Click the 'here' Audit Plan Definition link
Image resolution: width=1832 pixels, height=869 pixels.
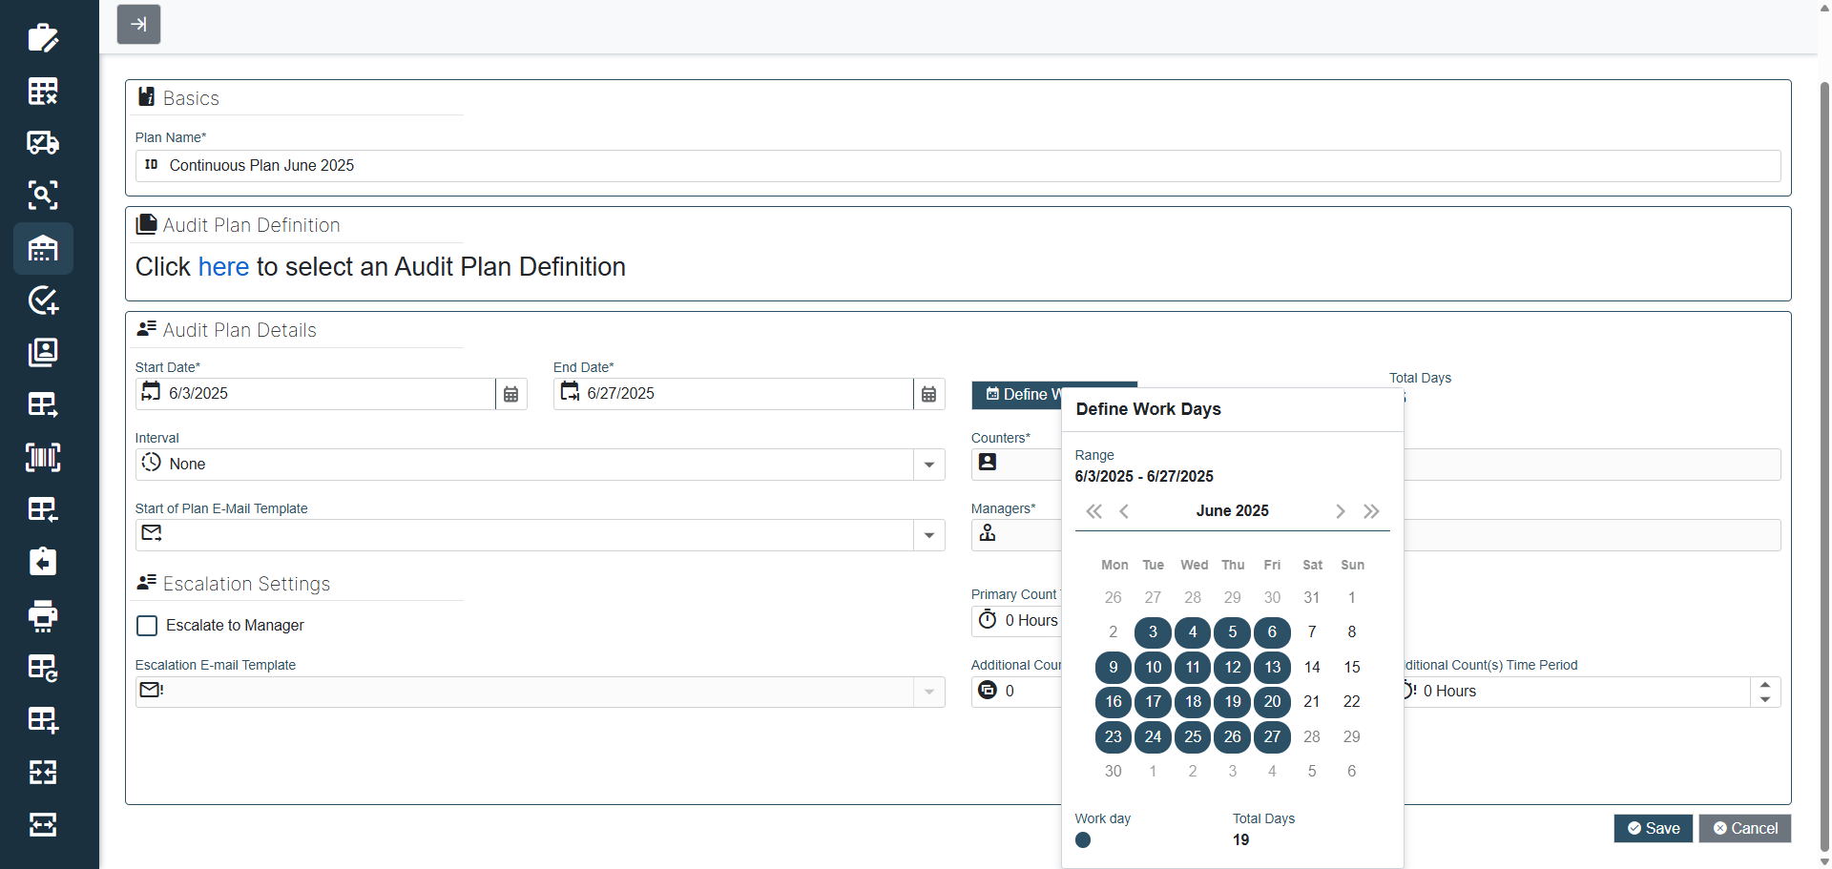(223, 267)
